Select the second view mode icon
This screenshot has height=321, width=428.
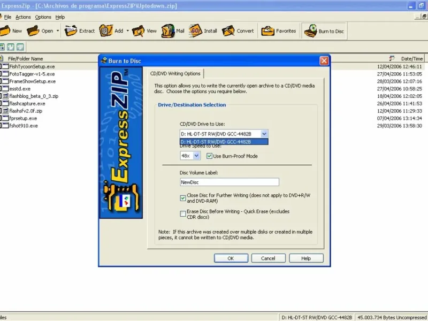(11, 47)
